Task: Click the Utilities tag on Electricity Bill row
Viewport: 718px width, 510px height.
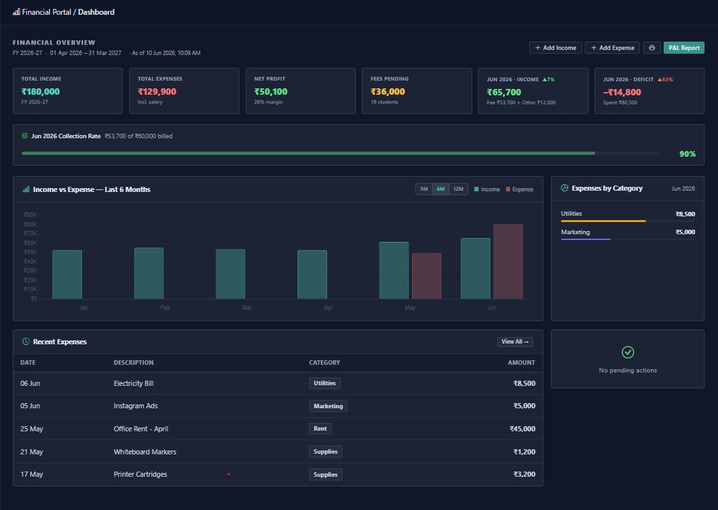Action: [x=324, y=383]
